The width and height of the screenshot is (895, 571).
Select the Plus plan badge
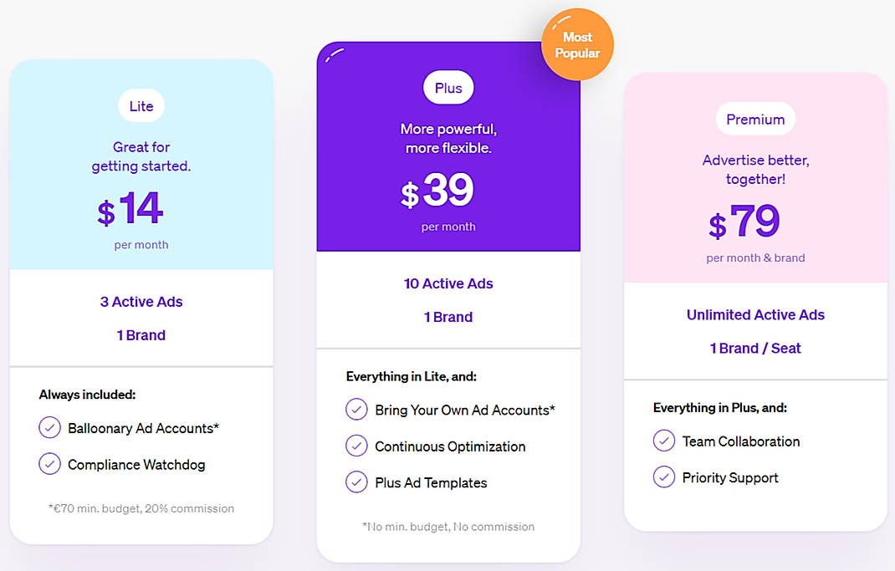click(448, 87)
